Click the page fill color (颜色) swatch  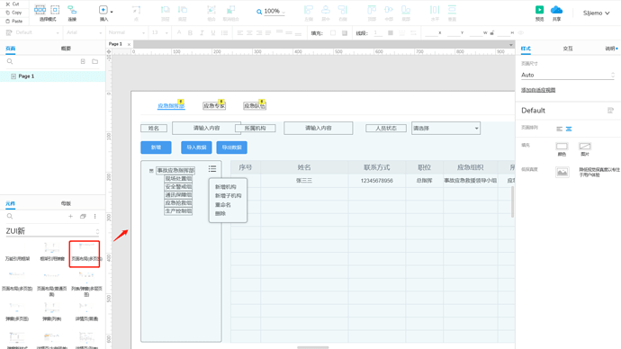pyautogui.click(x=562, y=147)
